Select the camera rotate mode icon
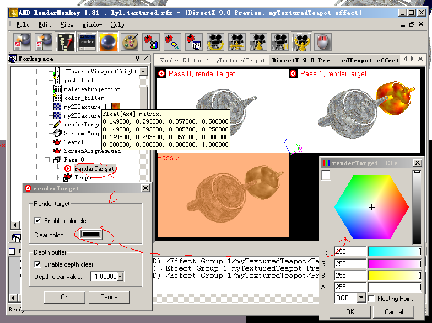The height and width of the screenshot is (323, 432). click(x=215, y=42)
